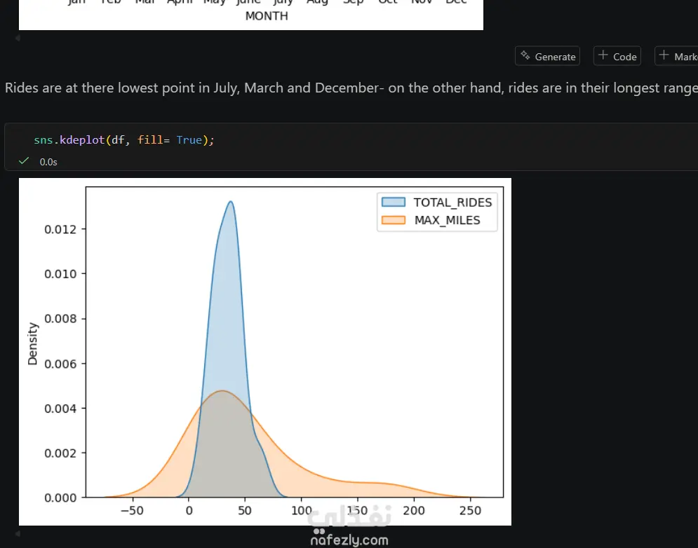Screen dimensions: 698x548
Task: Click the −50 x-axis tick label
Action: pos(132,511)
